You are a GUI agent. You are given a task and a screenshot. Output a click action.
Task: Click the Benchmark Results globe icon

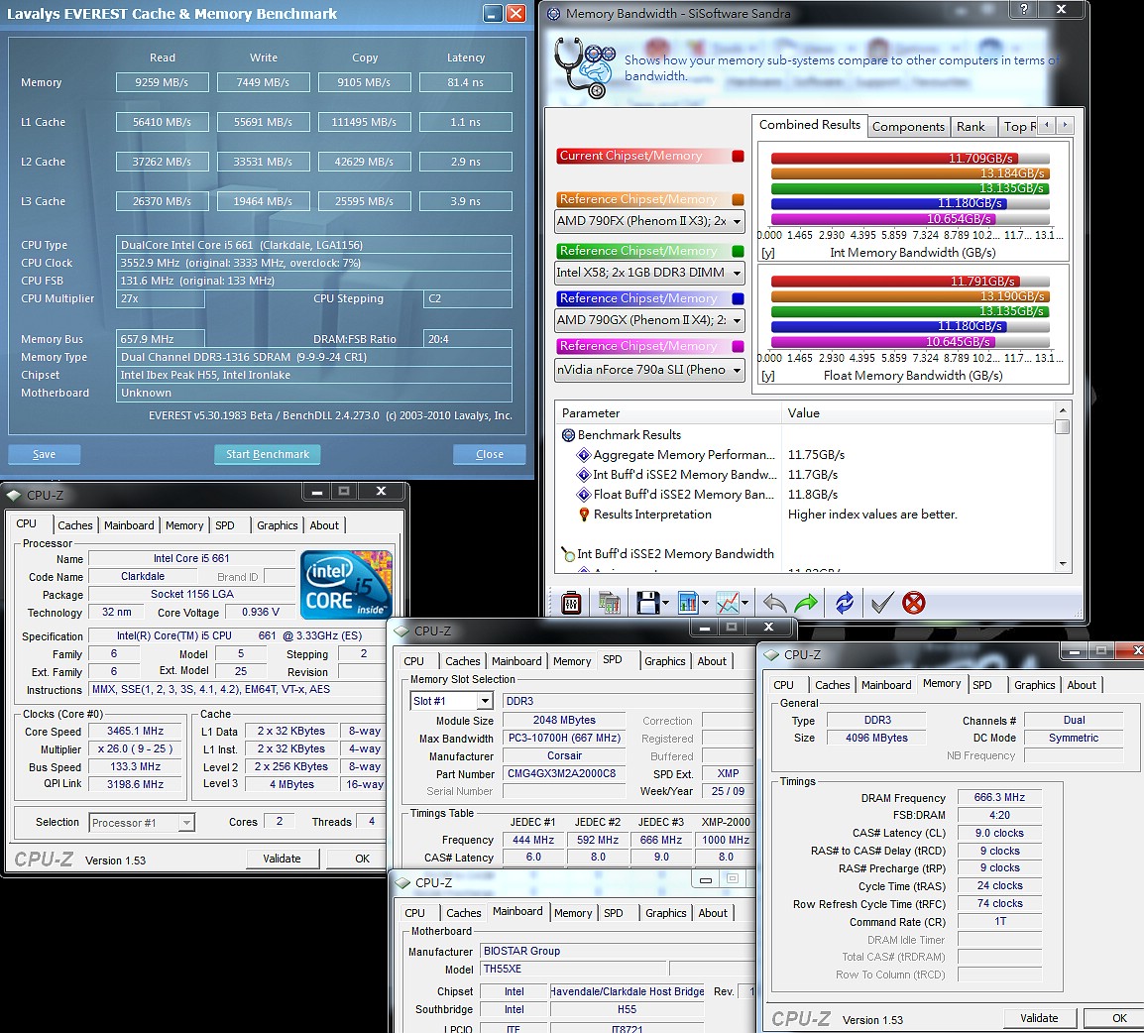pos(568,435)
